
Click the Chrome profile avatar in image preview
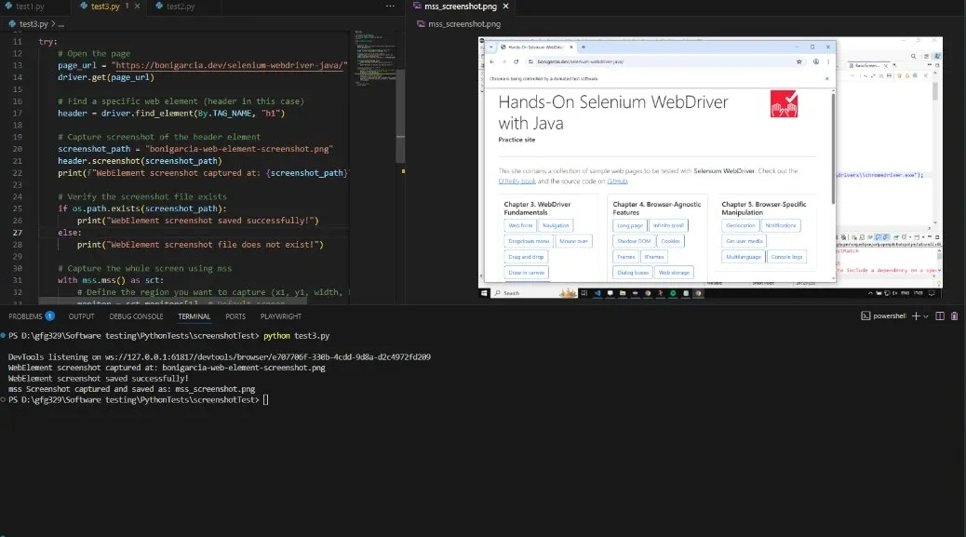pos(815,61)
